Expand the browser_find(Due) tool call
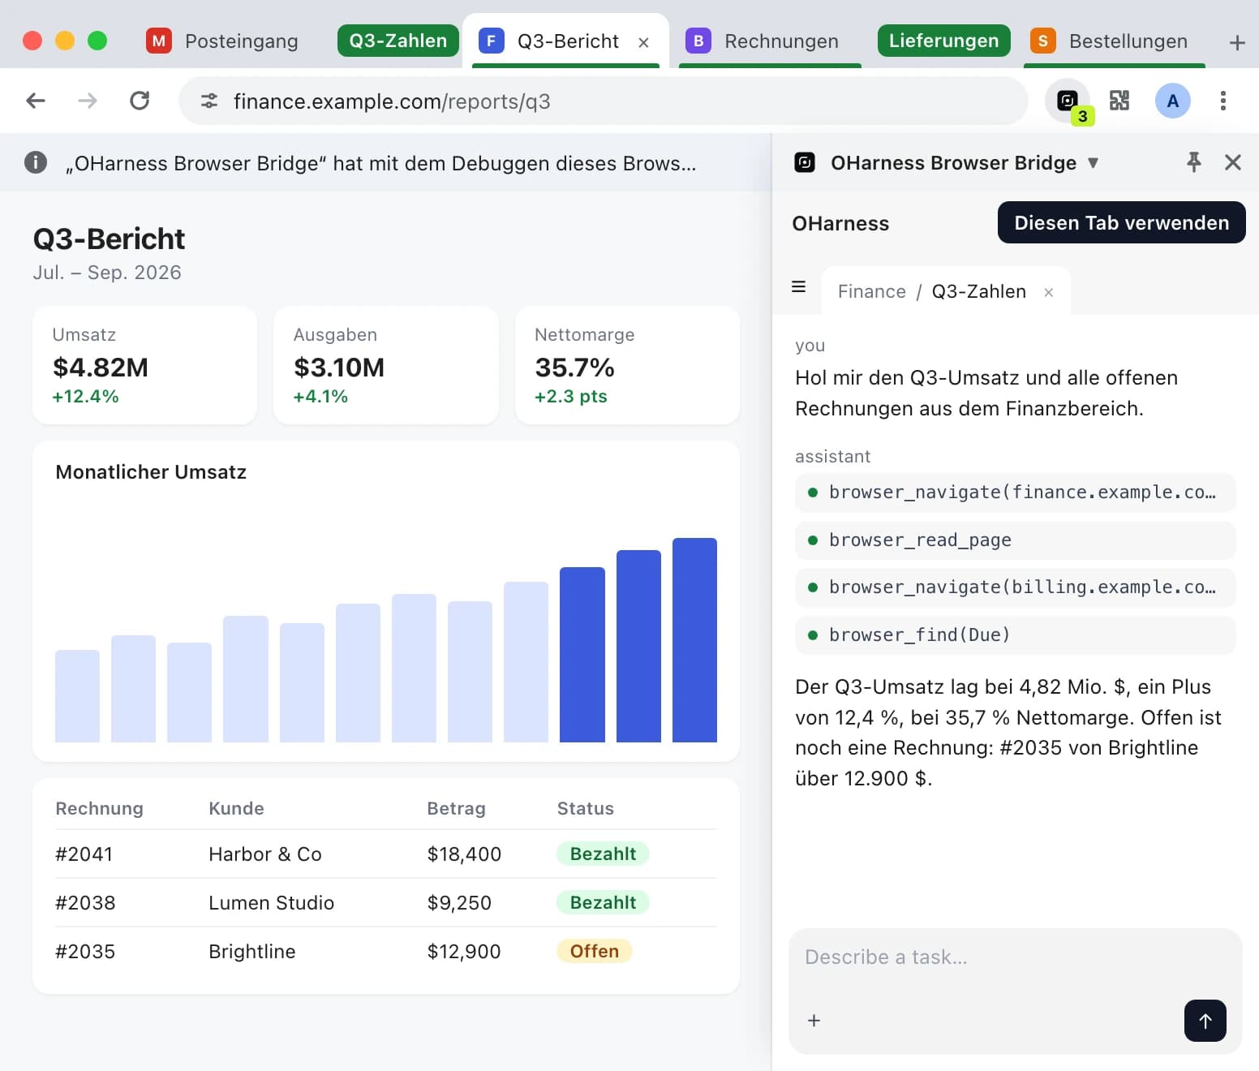 pos(1015,635)
